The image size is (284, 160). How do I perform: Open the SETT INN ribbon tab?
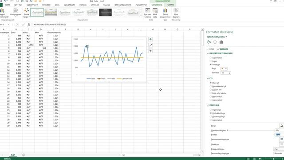(18, 5)
